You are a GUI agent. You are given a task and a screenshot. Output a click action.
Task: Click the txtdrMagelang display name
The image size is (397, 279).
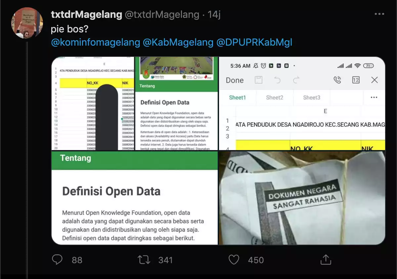coord(86,15)
